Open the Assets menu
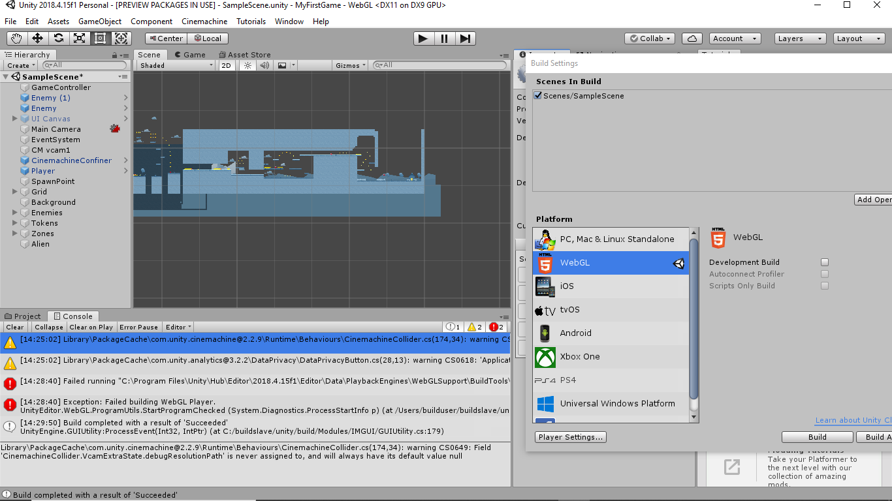 [x=58, y=21]
